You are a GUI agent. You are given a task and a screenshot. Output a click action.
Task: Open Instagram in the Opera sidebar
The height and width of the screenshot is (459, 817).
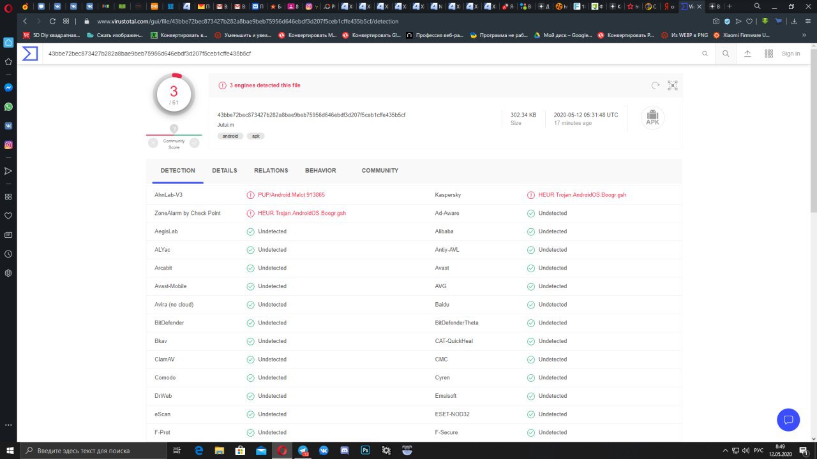tap(8, 145)
